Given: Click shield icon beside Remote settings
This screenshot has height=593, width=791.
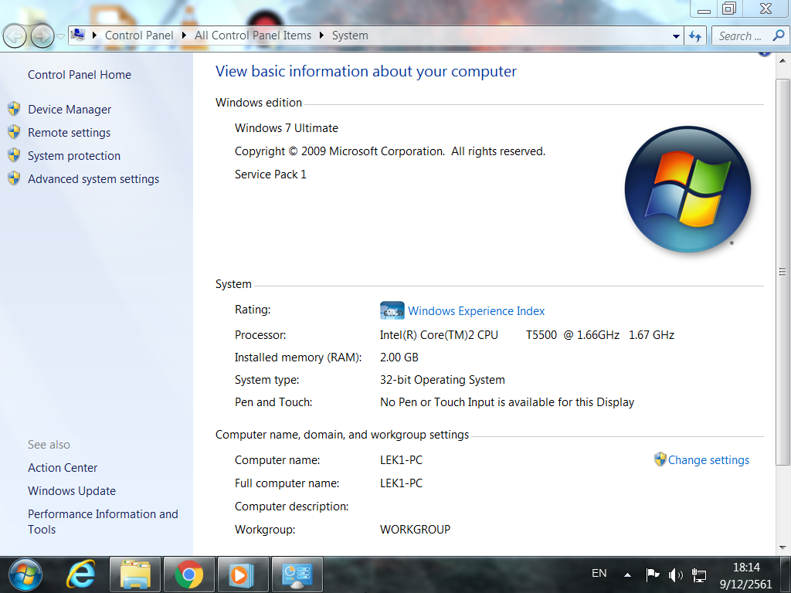Looking at the screenshot, I should 14,132.
